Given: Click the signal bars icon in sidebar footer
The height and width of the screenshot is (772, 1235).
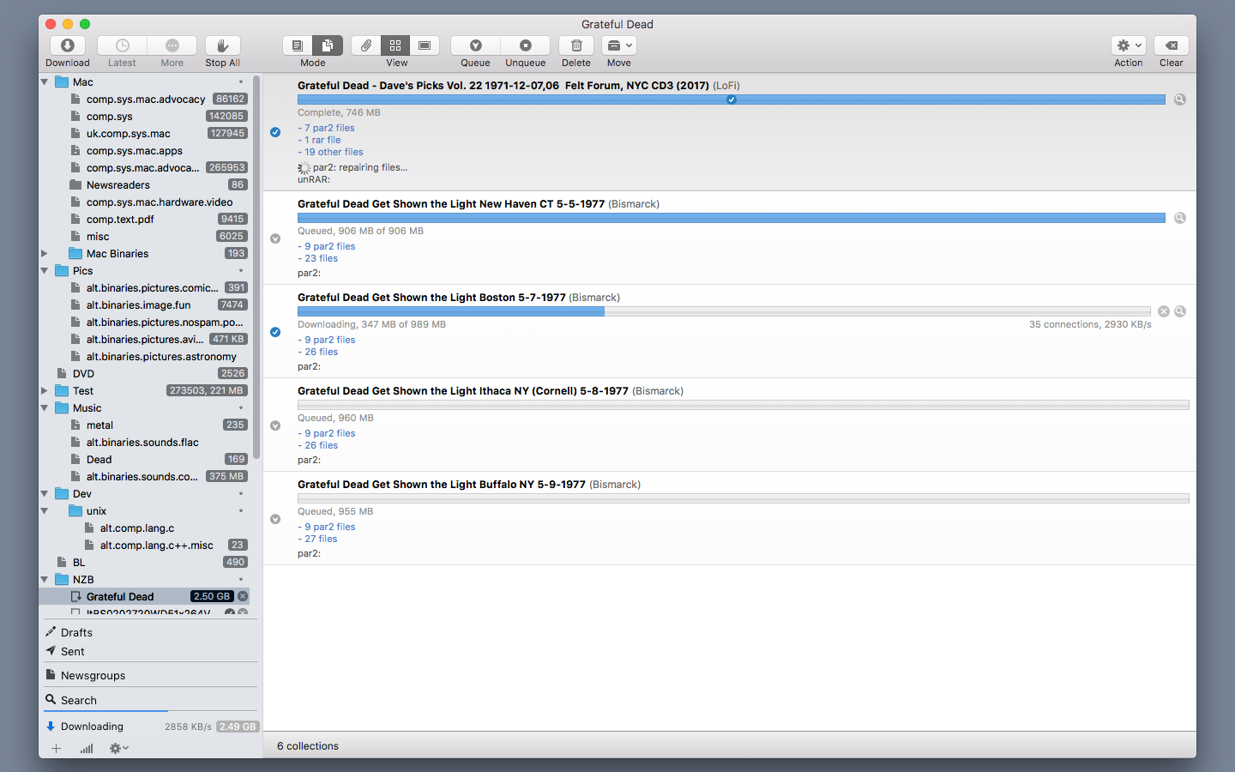Looking at the screenshot, I should tap(87, 748).
